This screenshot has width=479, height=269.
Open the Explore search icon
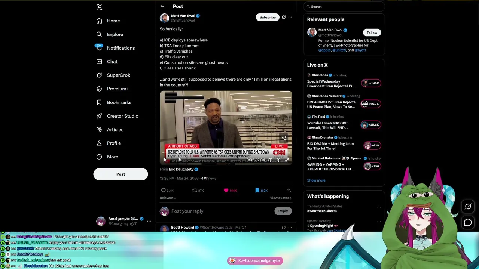pos(99,34)
